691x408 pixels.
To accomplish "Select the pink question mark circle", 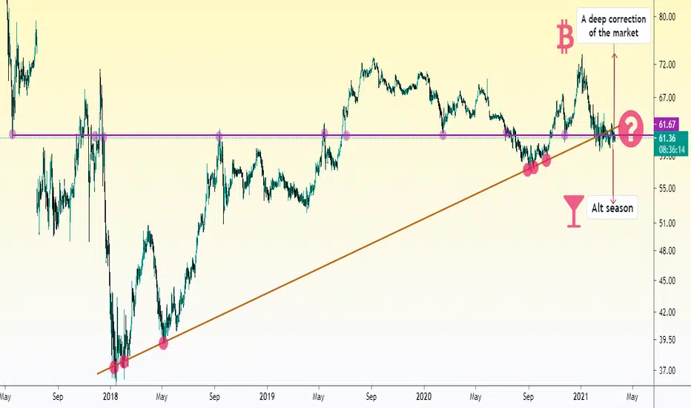I will [631, 128].
